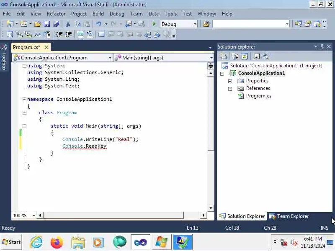Open the Undo history dropdown arrow

106,24
